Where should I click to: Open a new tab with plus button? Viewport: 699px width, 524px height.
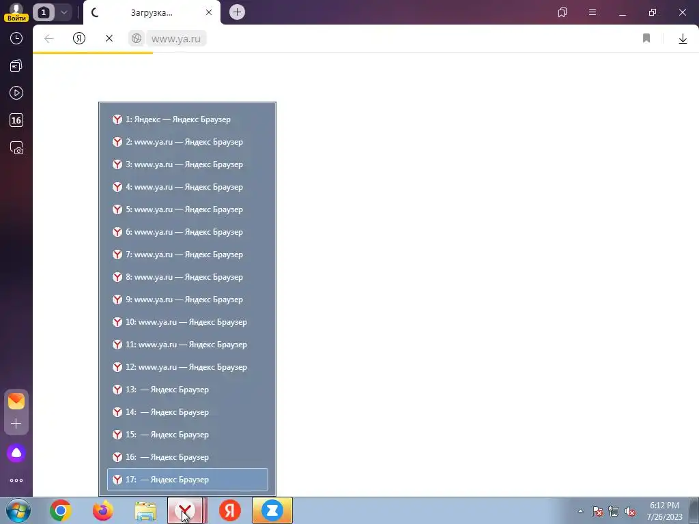coord(237,12)
